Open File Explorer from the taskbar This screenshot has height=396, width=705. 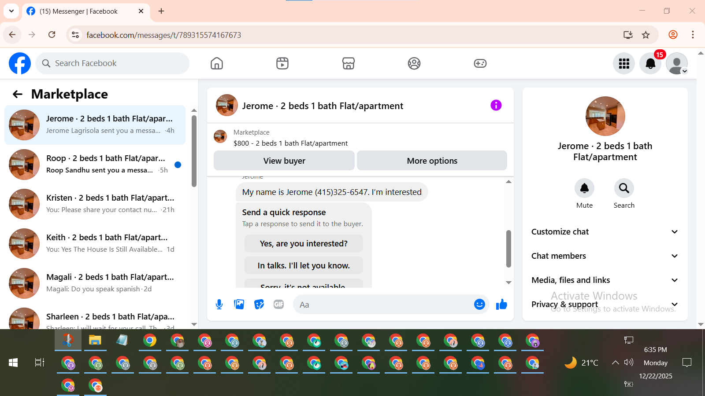(x=95, y=340)
